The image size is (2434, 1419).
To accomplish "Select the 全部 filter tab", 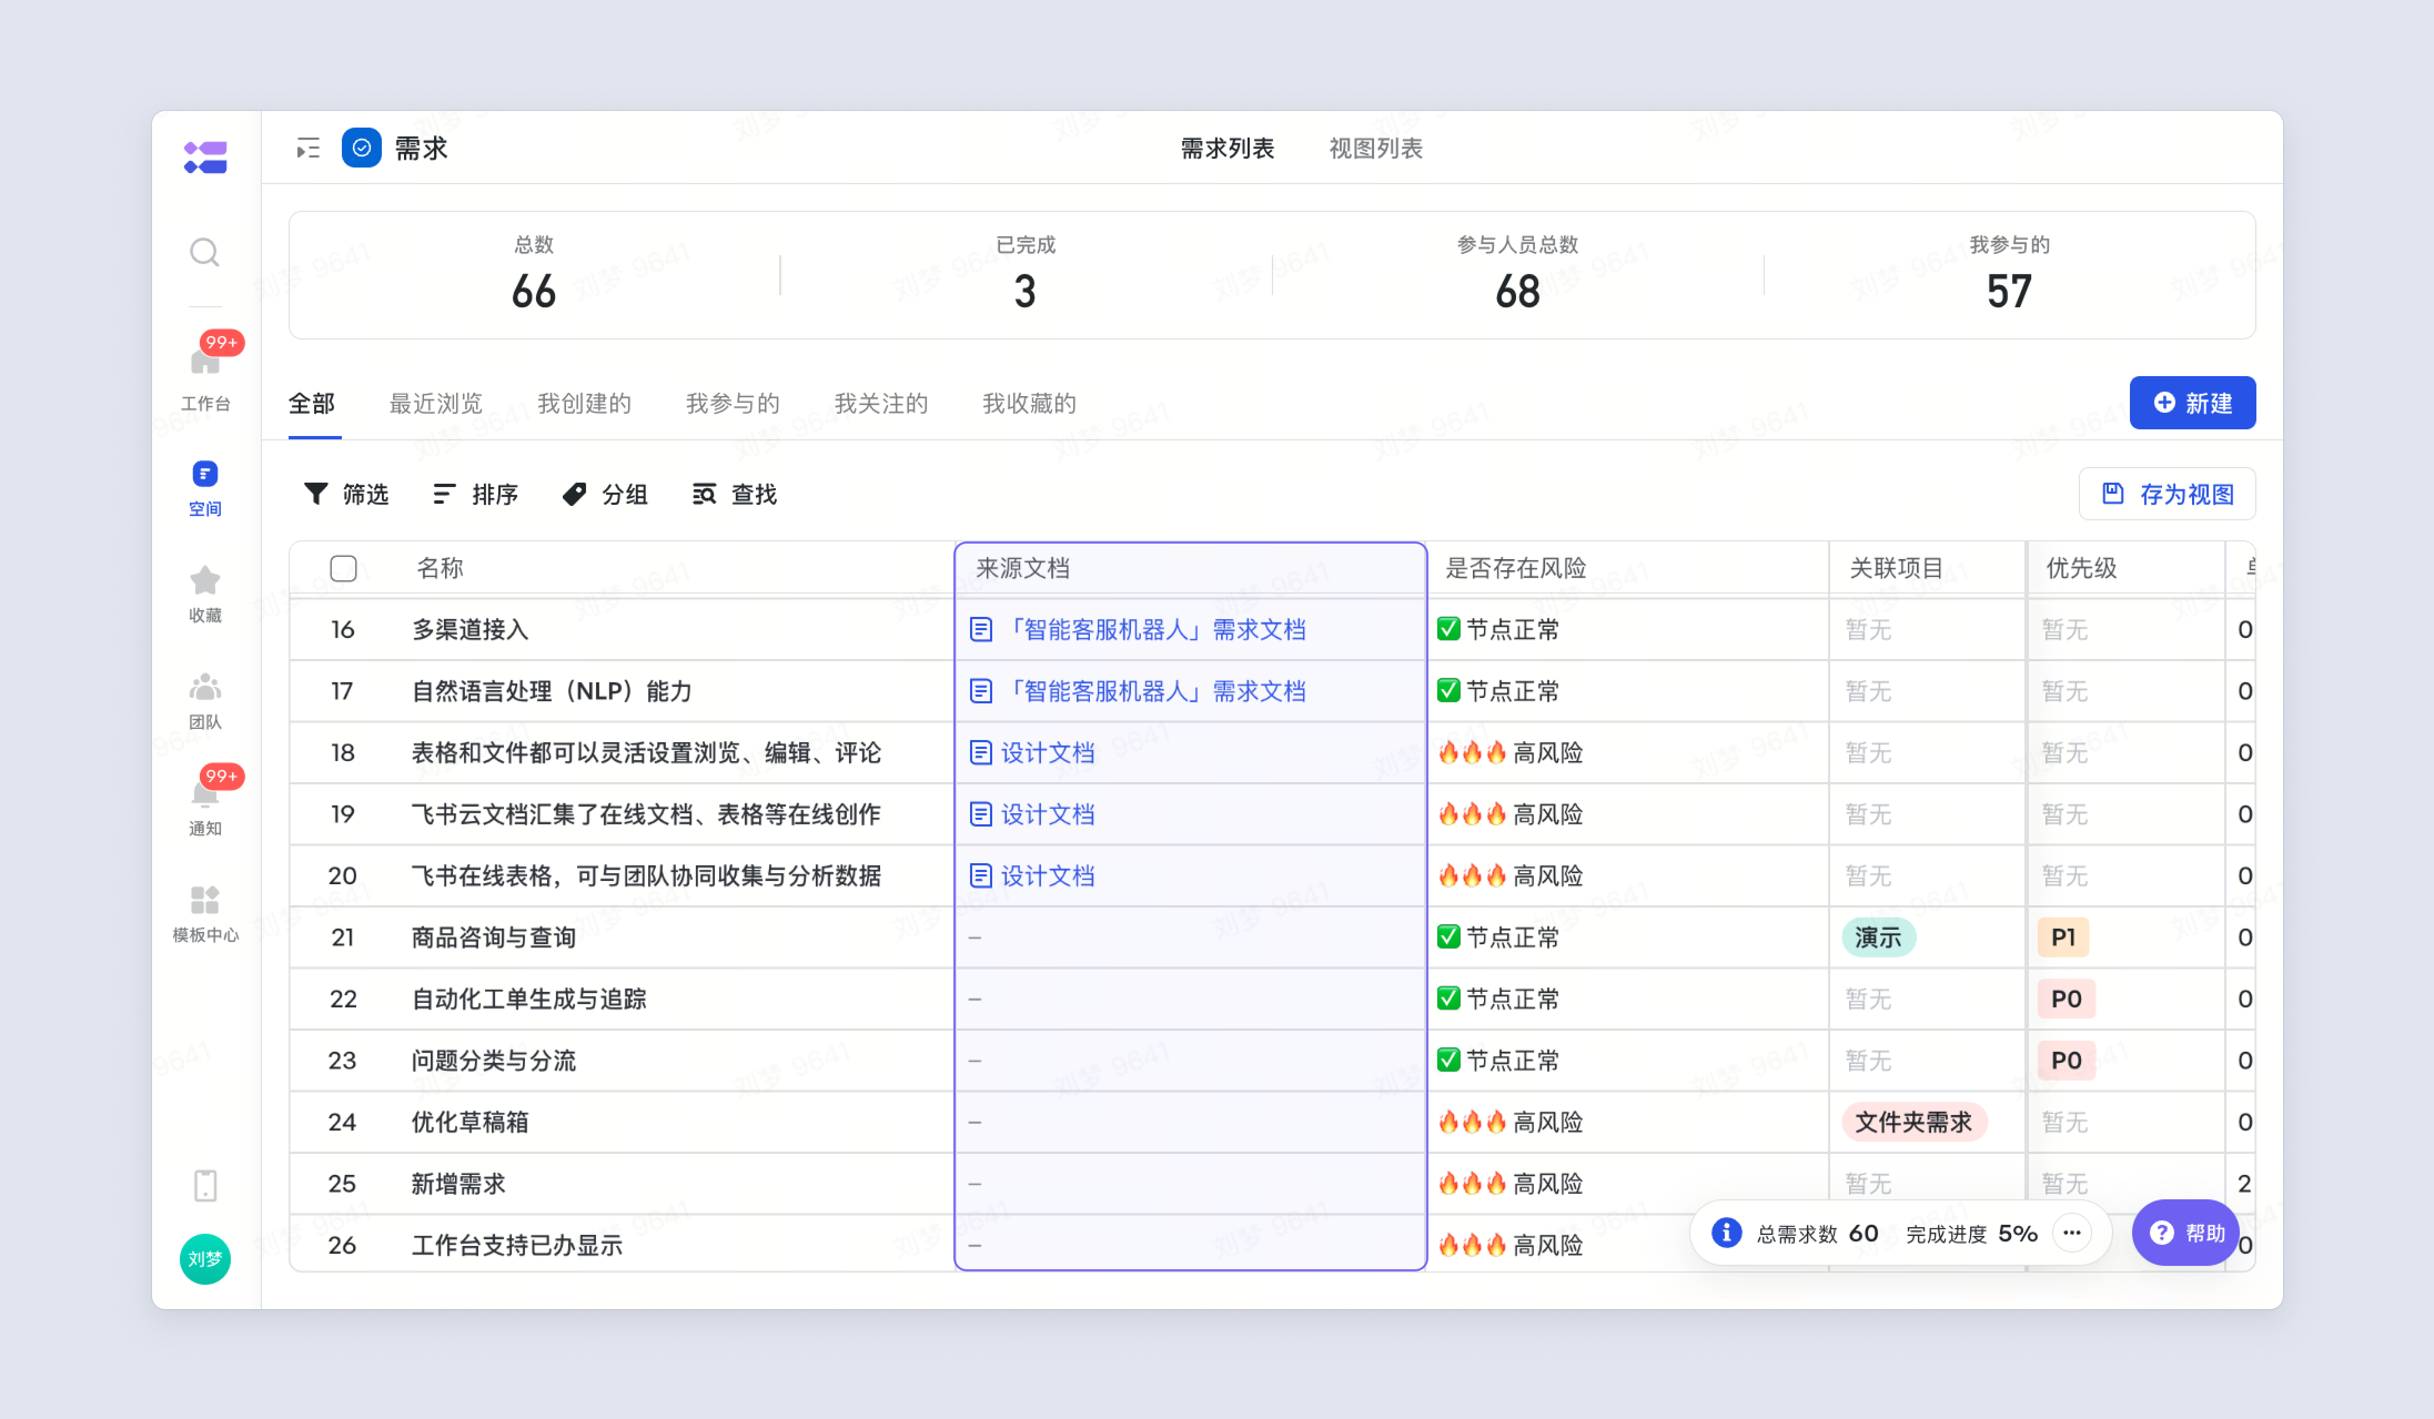I will point(311,403).
